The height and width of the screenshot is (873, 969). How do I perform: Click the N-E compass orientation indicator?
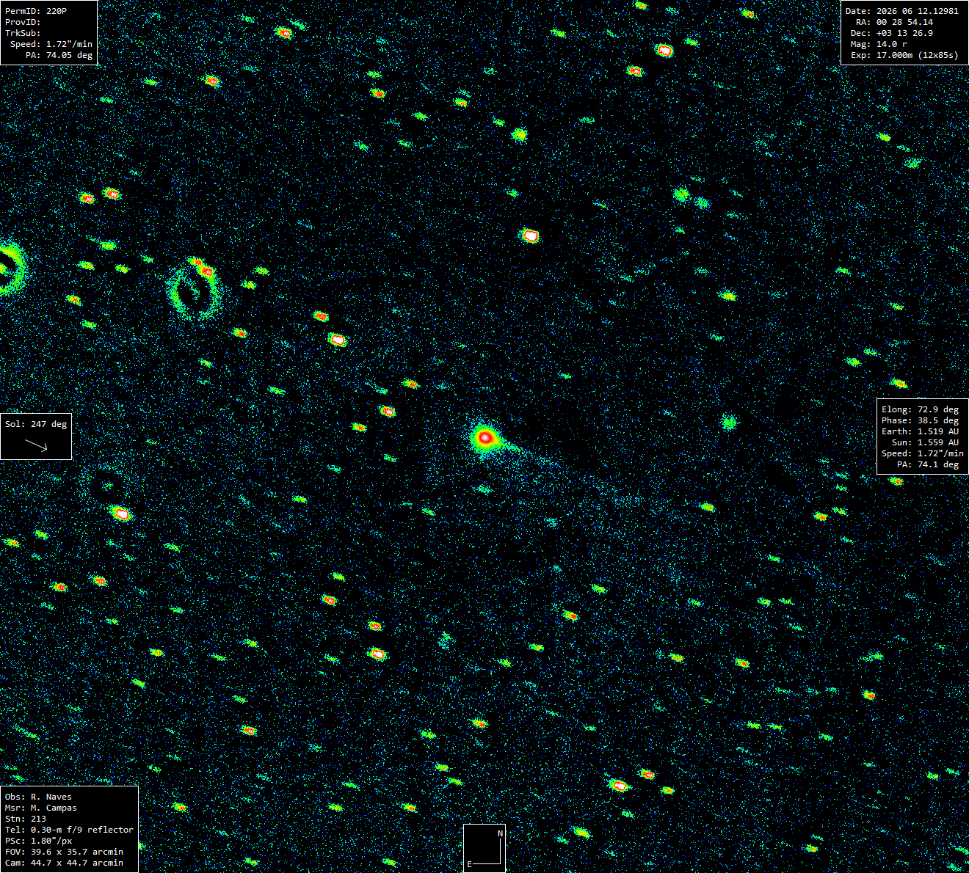point(484,848)
